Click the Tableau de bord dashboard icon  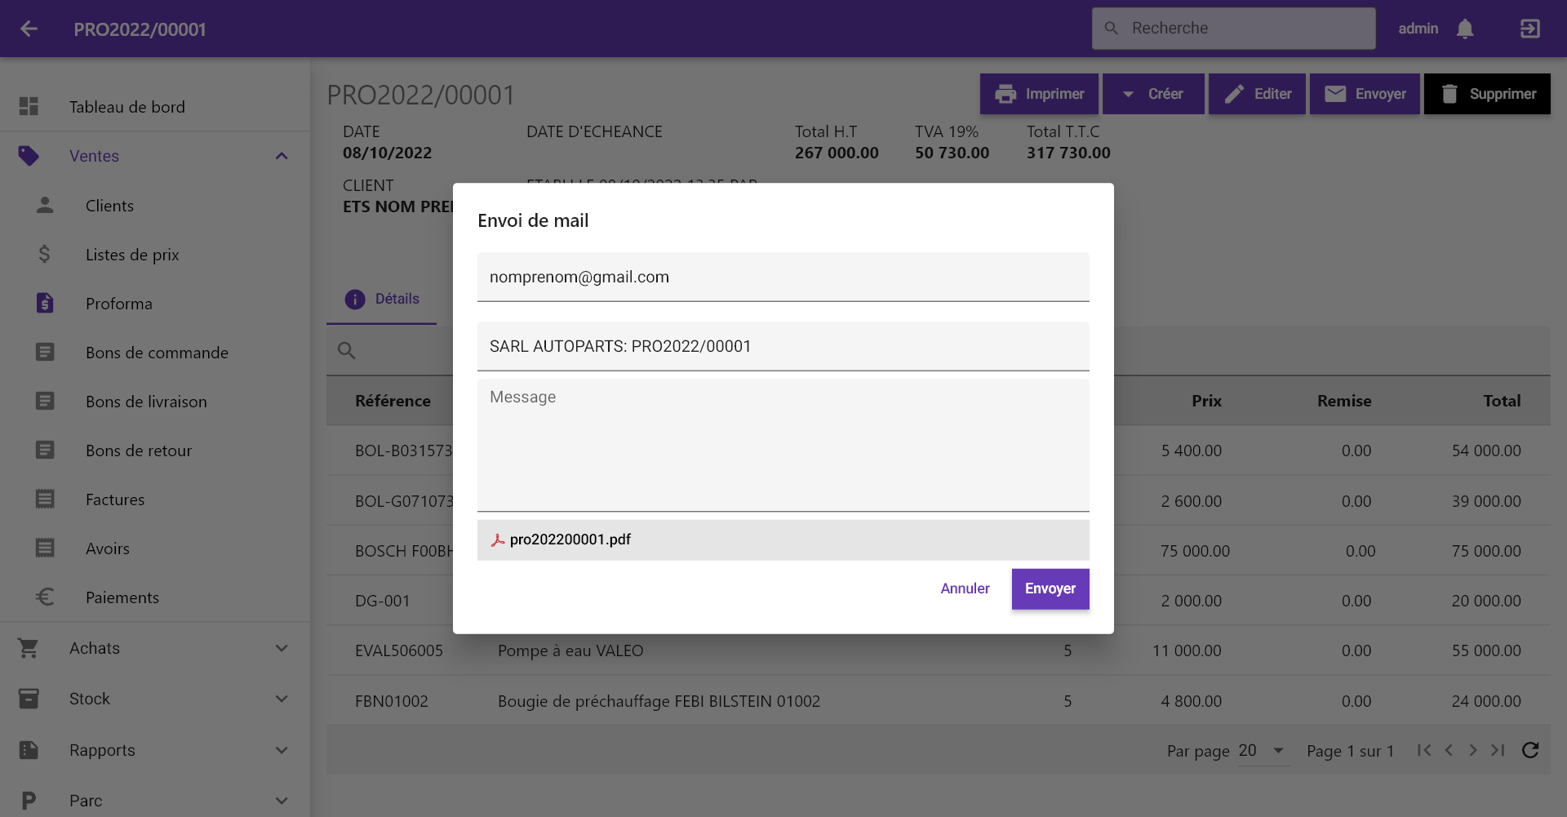tap(29, 107)
